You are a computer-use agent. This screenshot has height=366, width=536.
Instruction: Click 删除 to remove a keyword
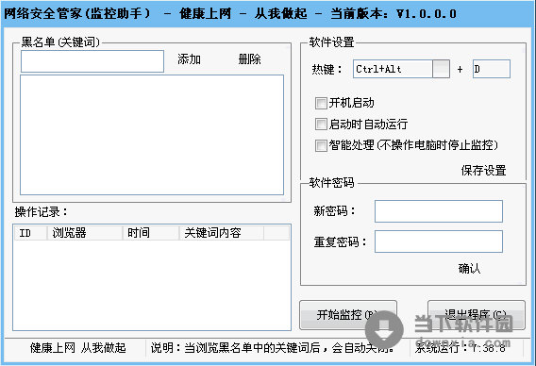(x=249, y=59)
